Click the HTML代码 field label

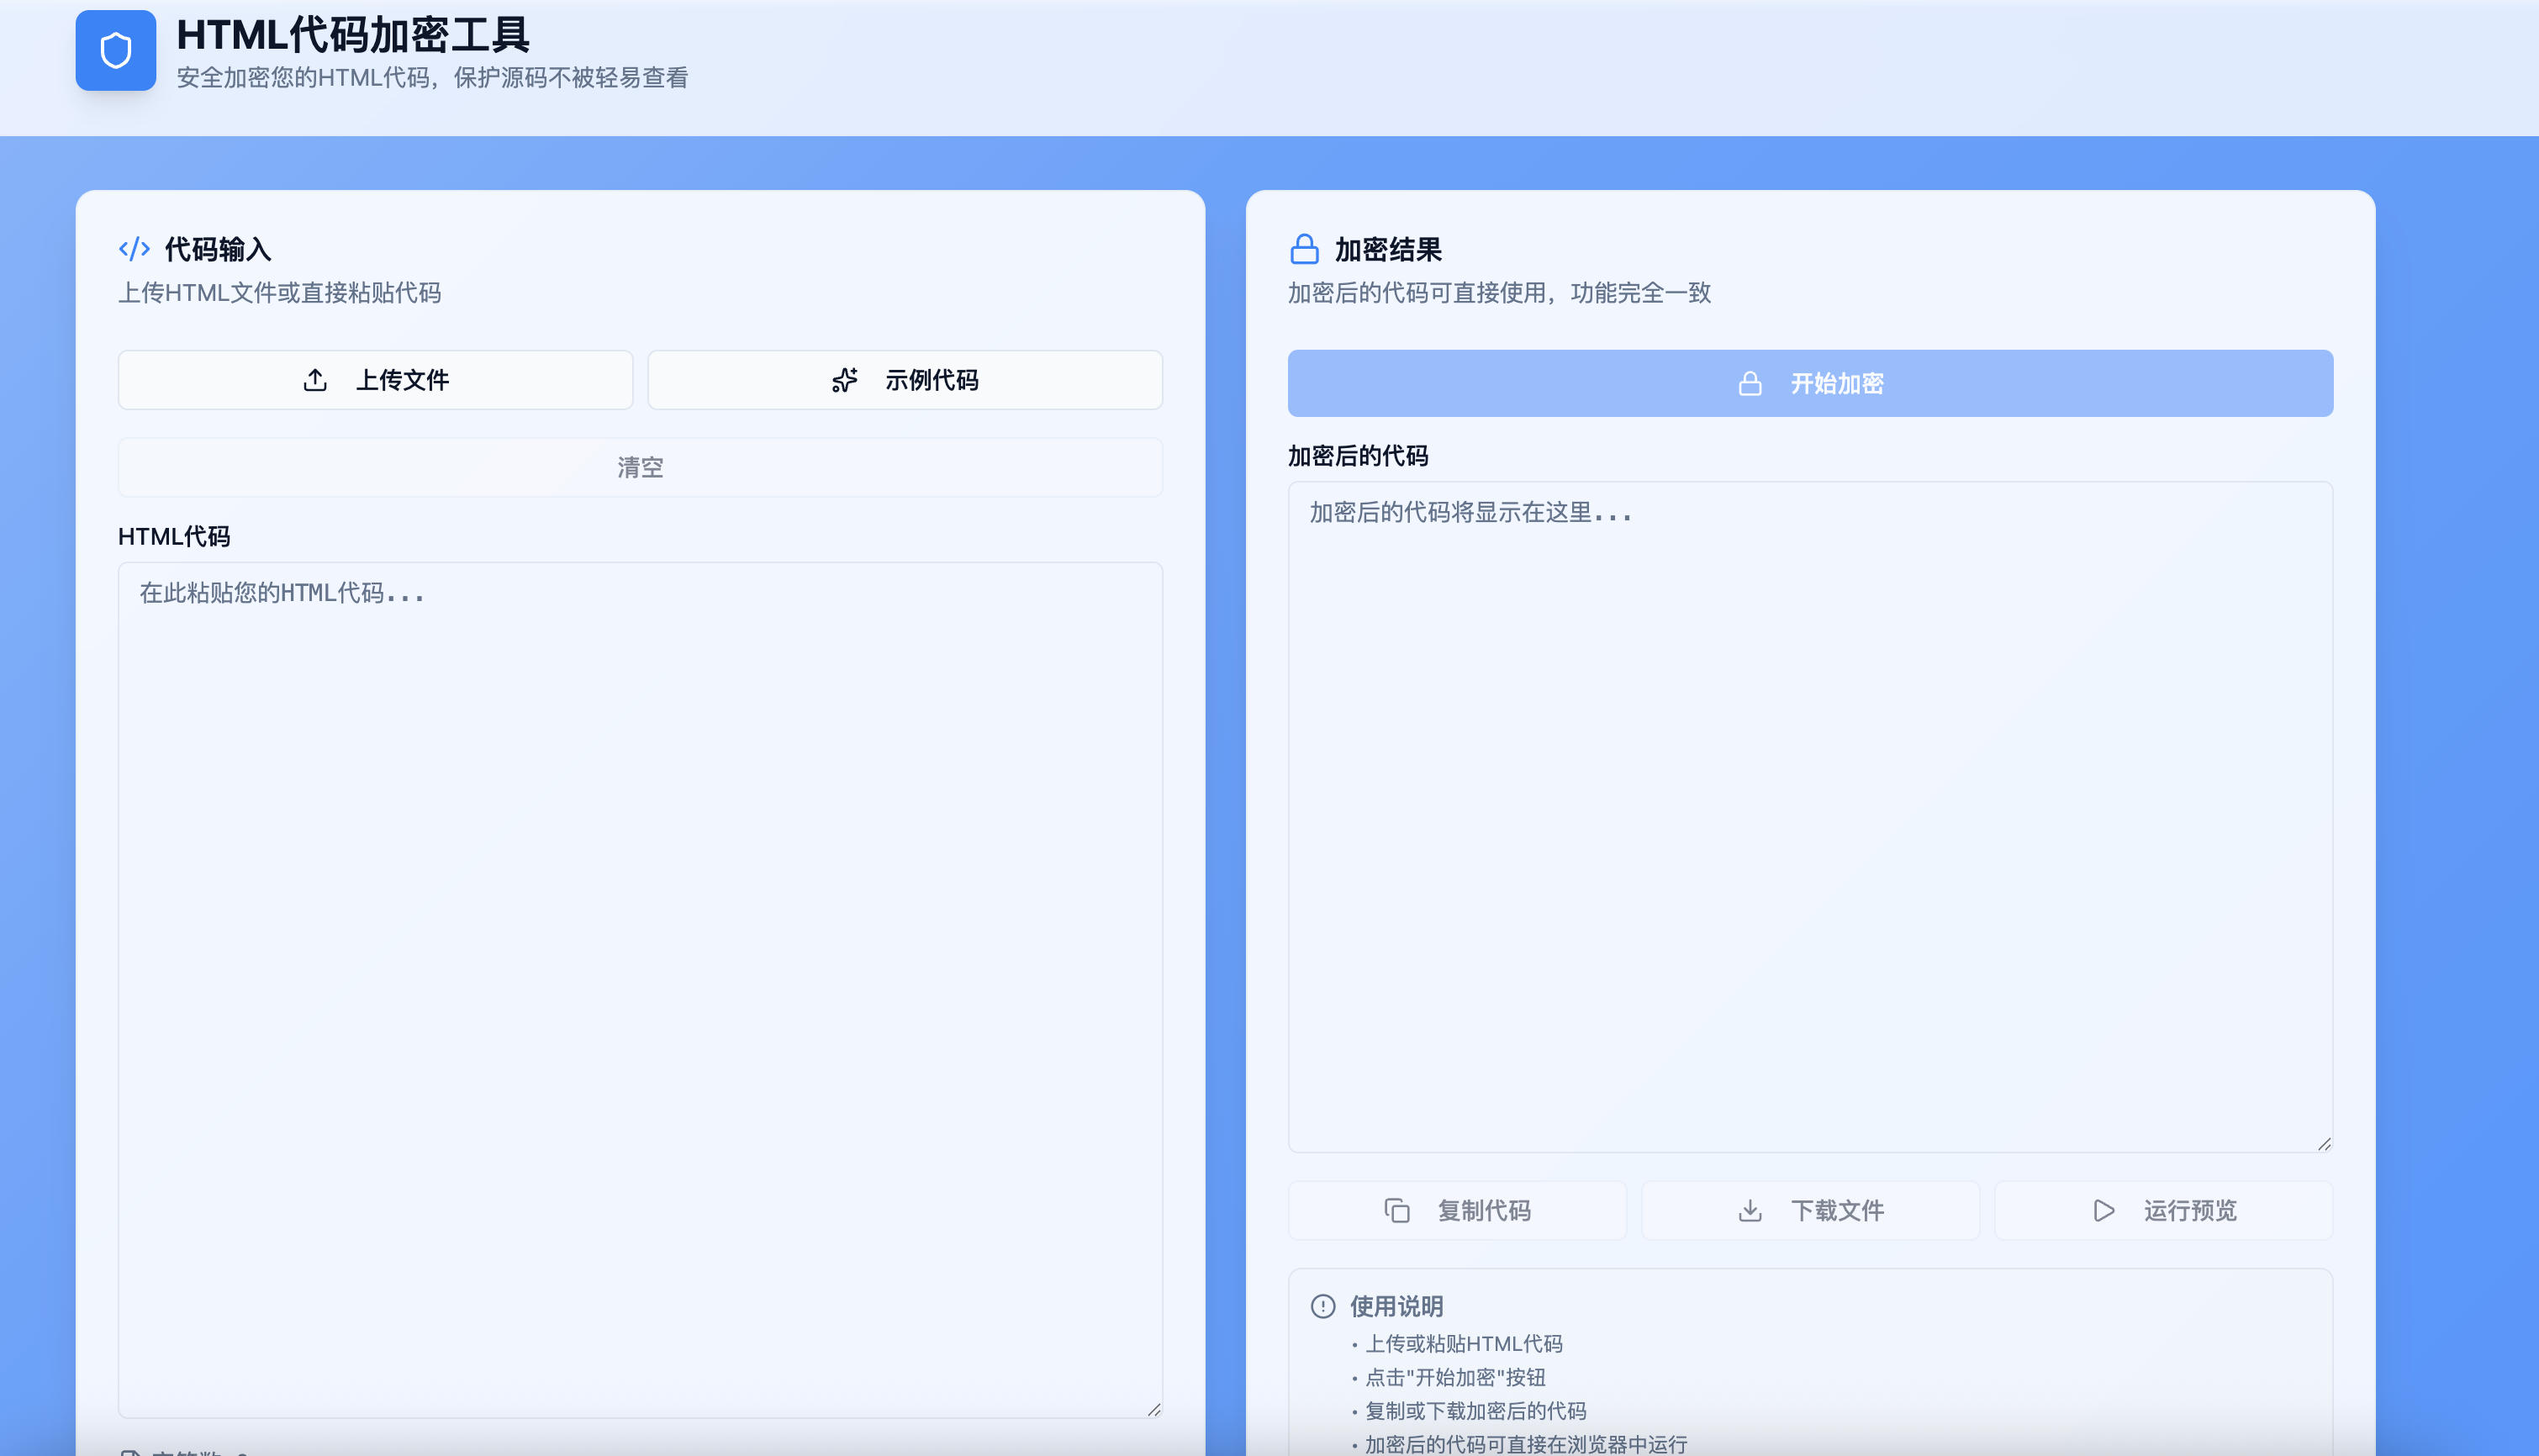tap(174, 537)
